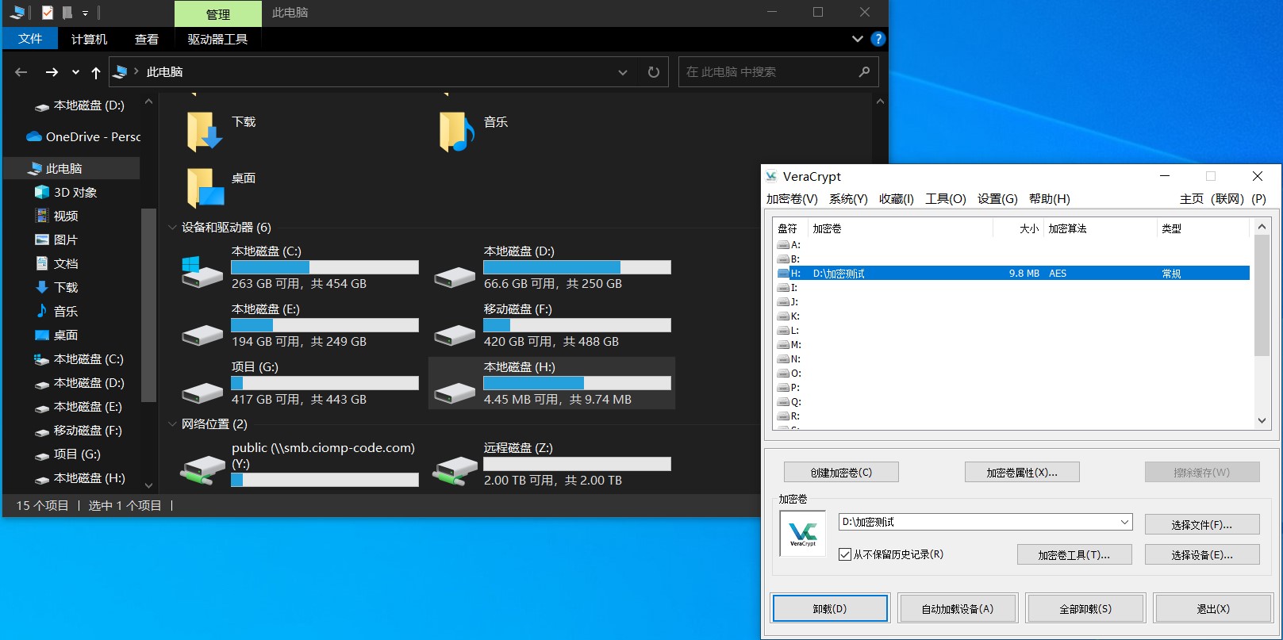The width and height of the screenshot is (1283, 640).
Task: Select 移动磁盘 (F:) in Explorer sidebar
Action: (x=79, y=431)
